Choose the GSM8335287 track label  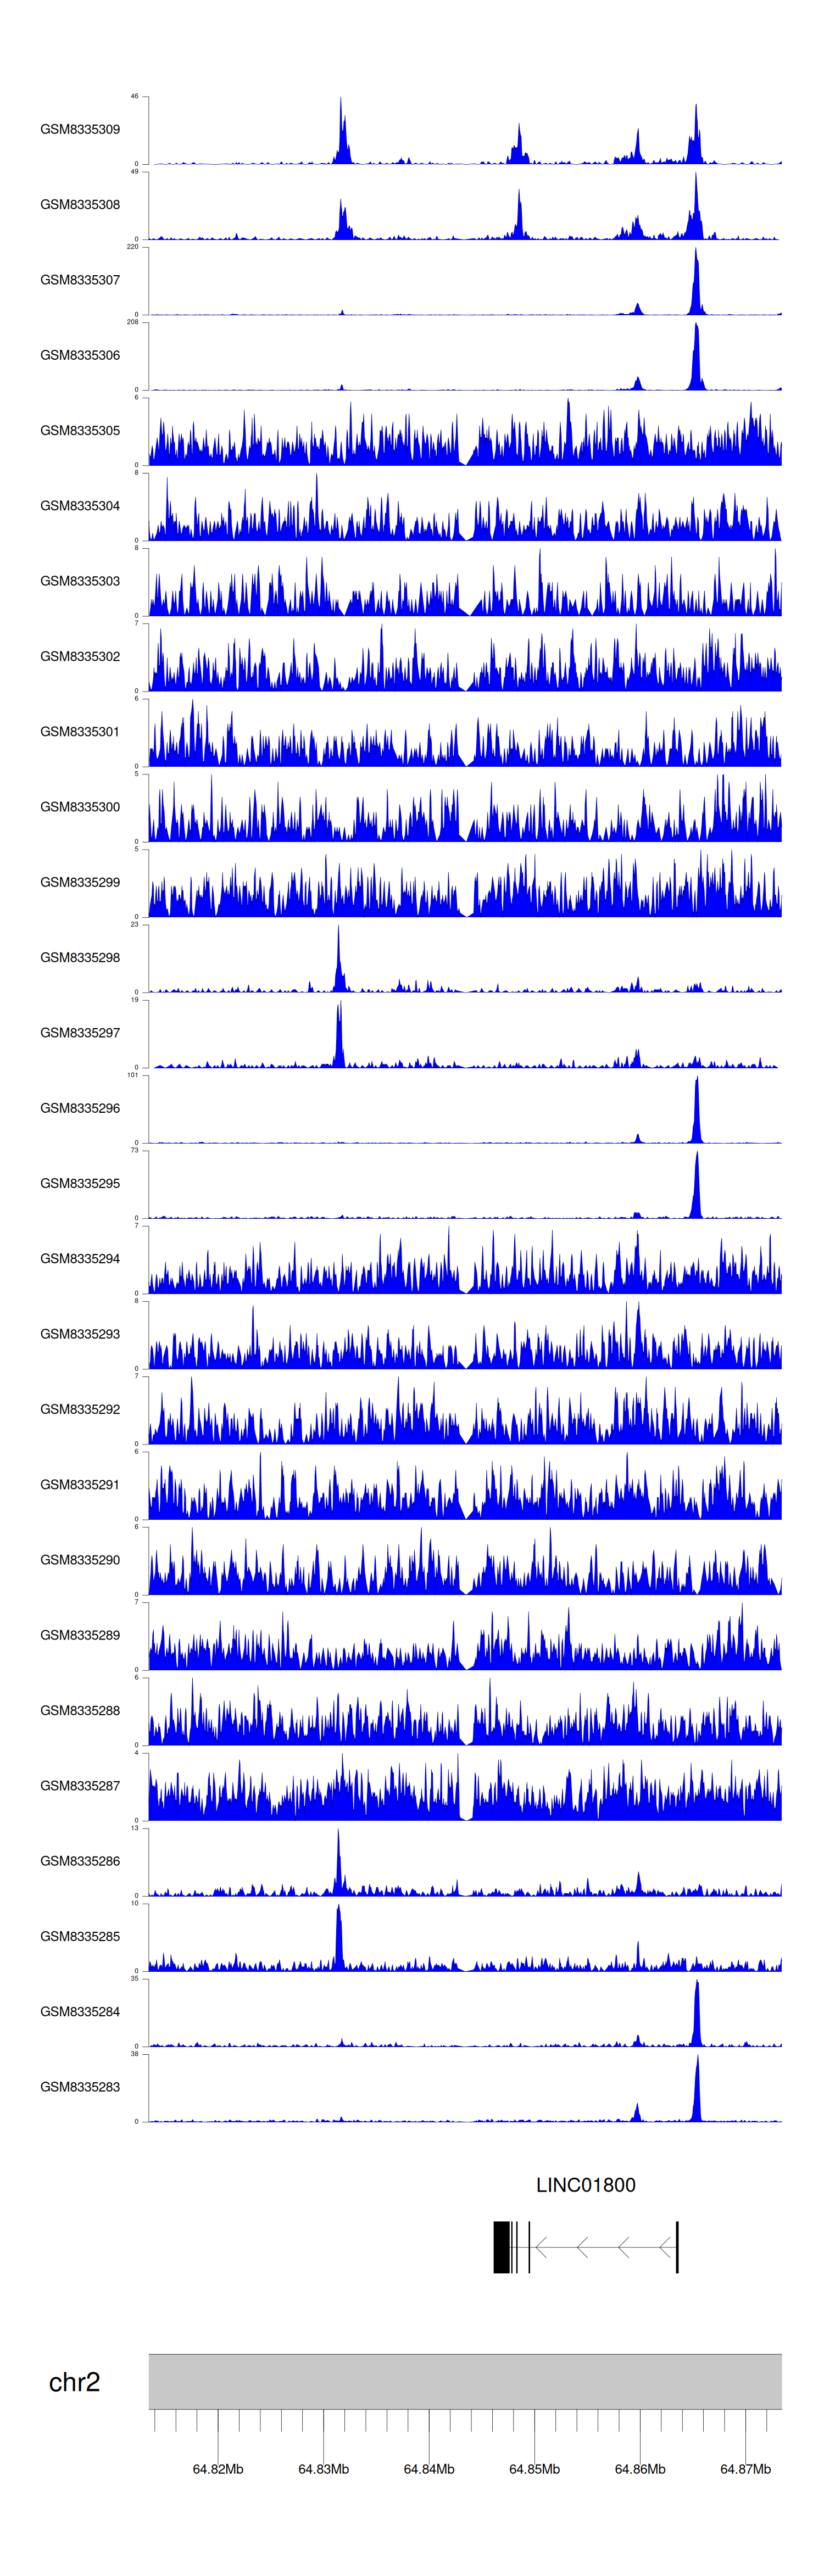click(80, 1786)
